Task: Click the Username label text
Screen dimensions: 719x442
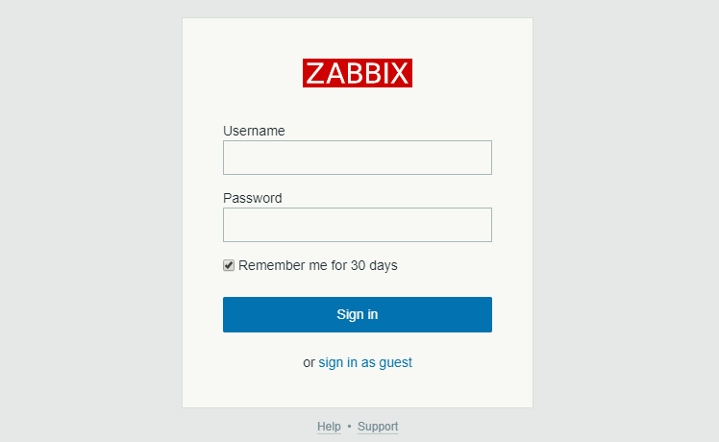Action: pos(254,131)
